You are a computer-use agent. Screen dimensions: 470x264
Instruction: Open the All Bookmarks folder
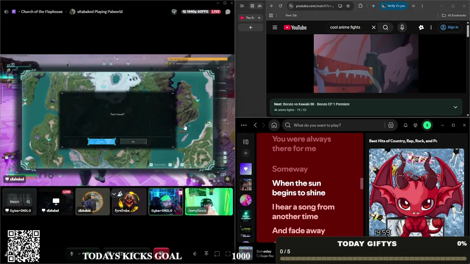click(x=454, y=15)
